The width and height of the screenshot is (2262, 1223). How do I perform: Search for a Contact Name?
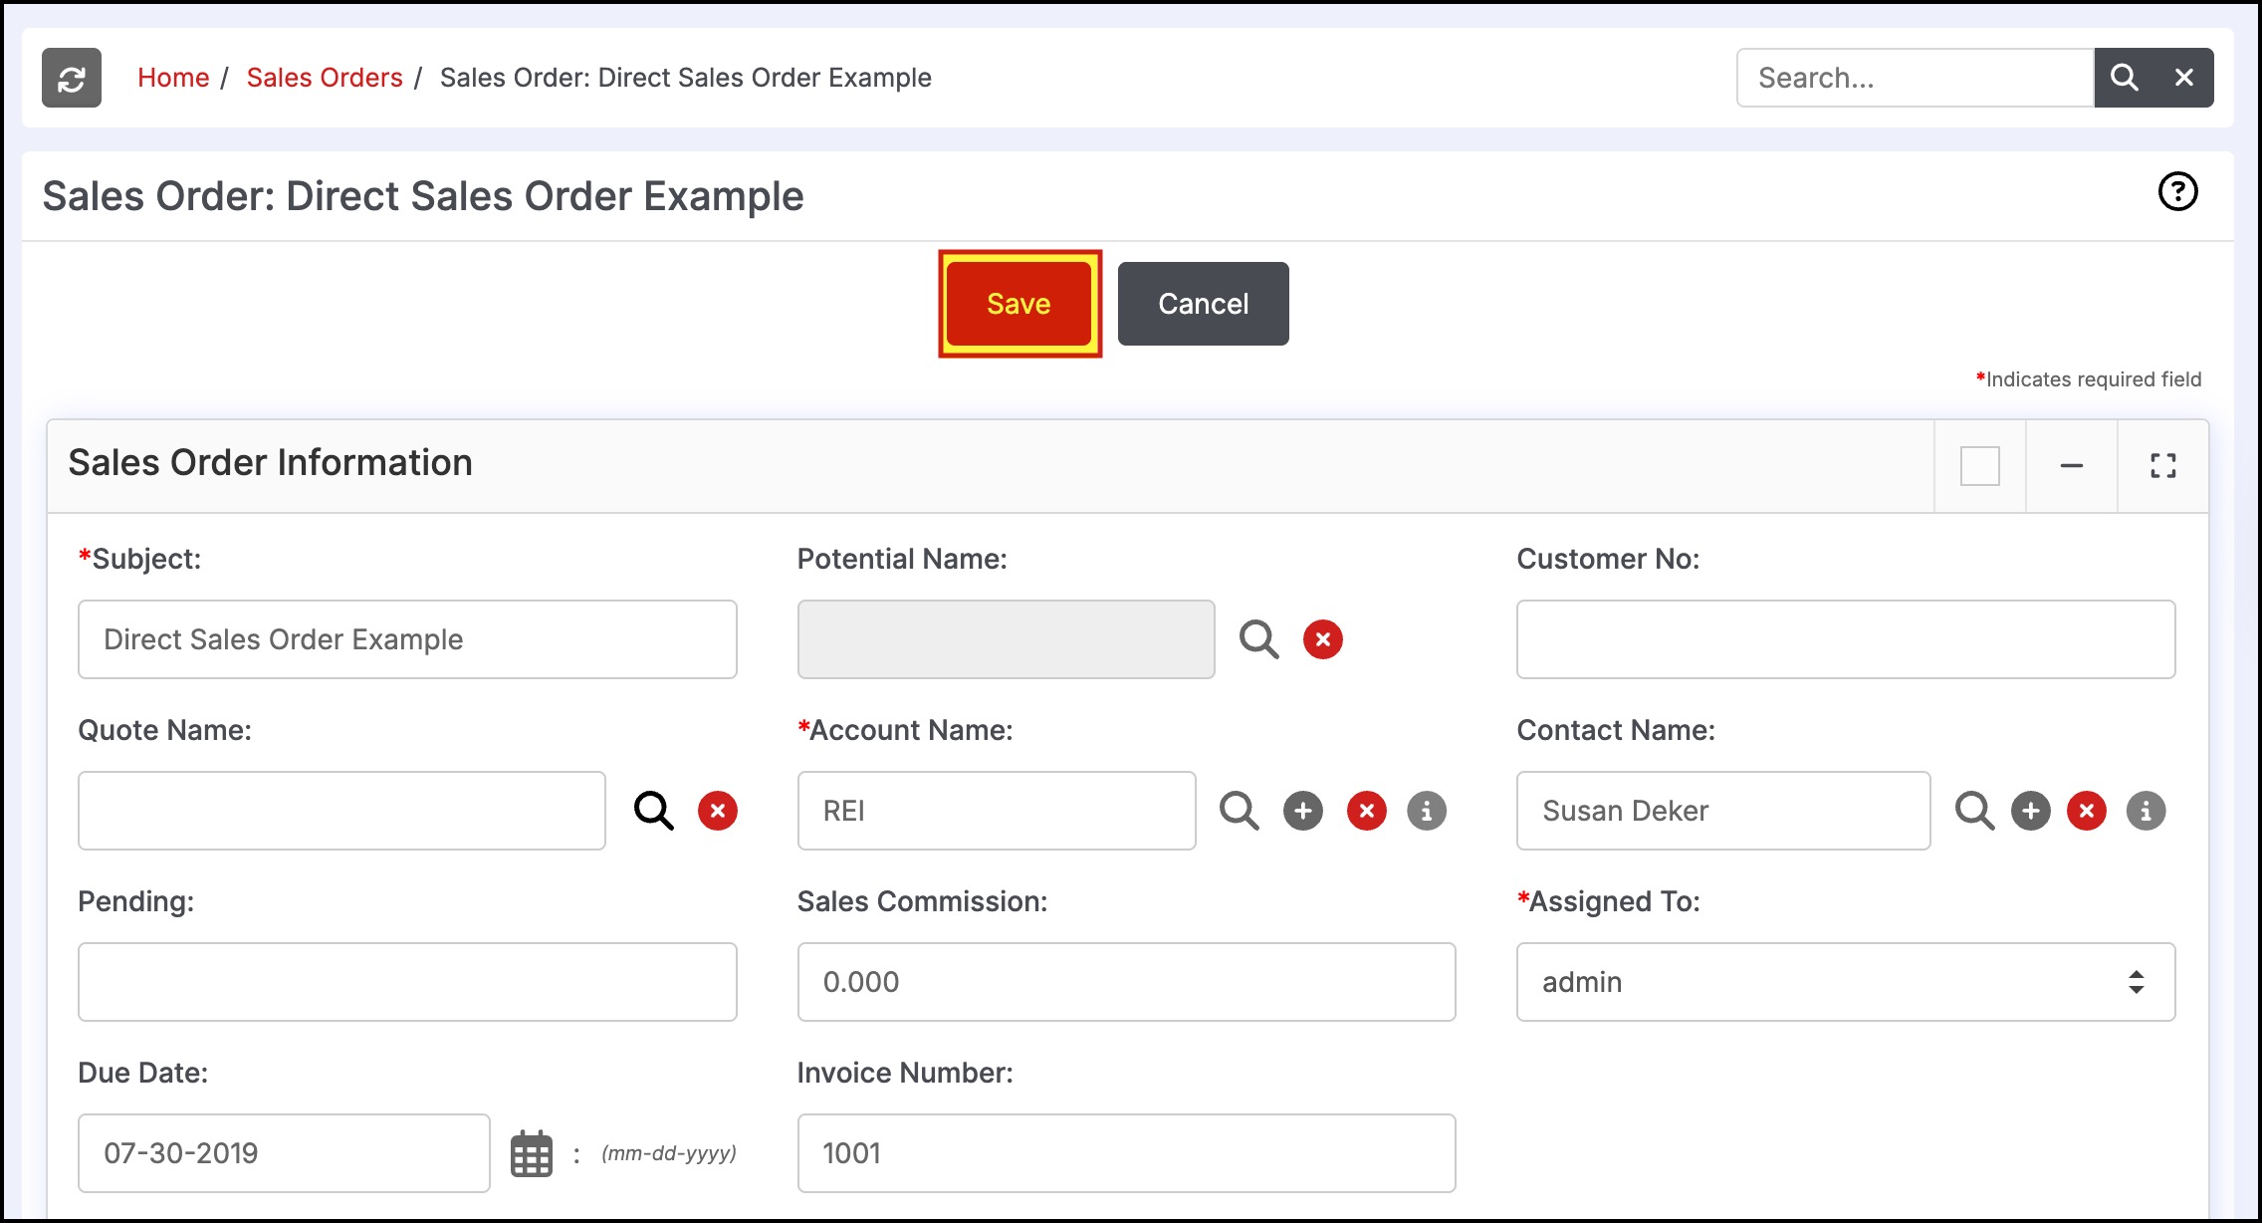(x=1974, y=811)
